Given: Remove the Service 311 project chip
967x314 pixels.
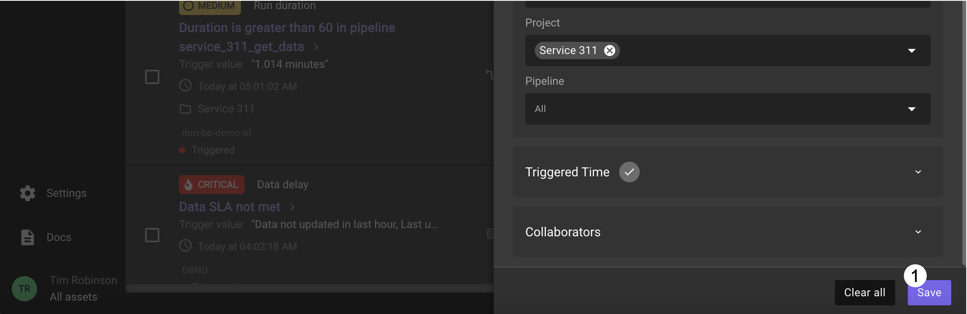Looking at the screenshot, I should pyautogui.click(x=609, y=50).
